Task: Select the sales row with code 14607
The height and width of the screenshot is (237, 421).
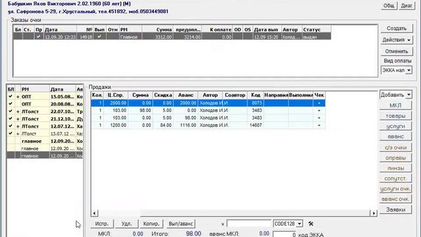Action: coord(208,125)
